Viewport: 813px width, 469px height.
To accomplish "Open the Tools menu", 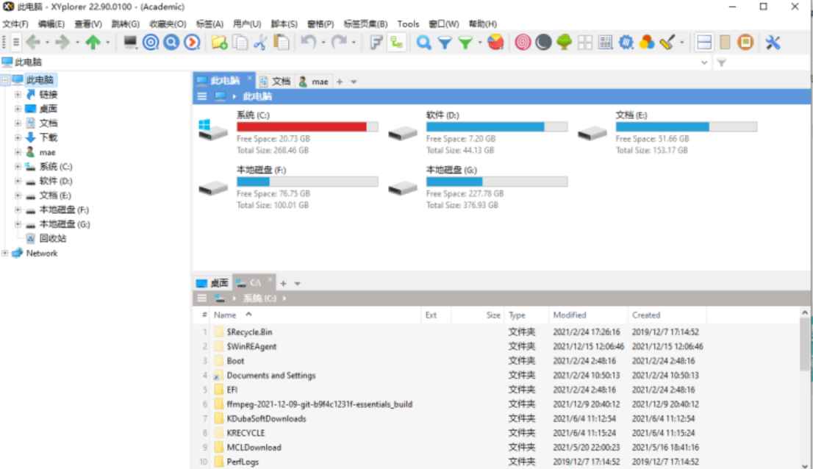I will 408,23.
